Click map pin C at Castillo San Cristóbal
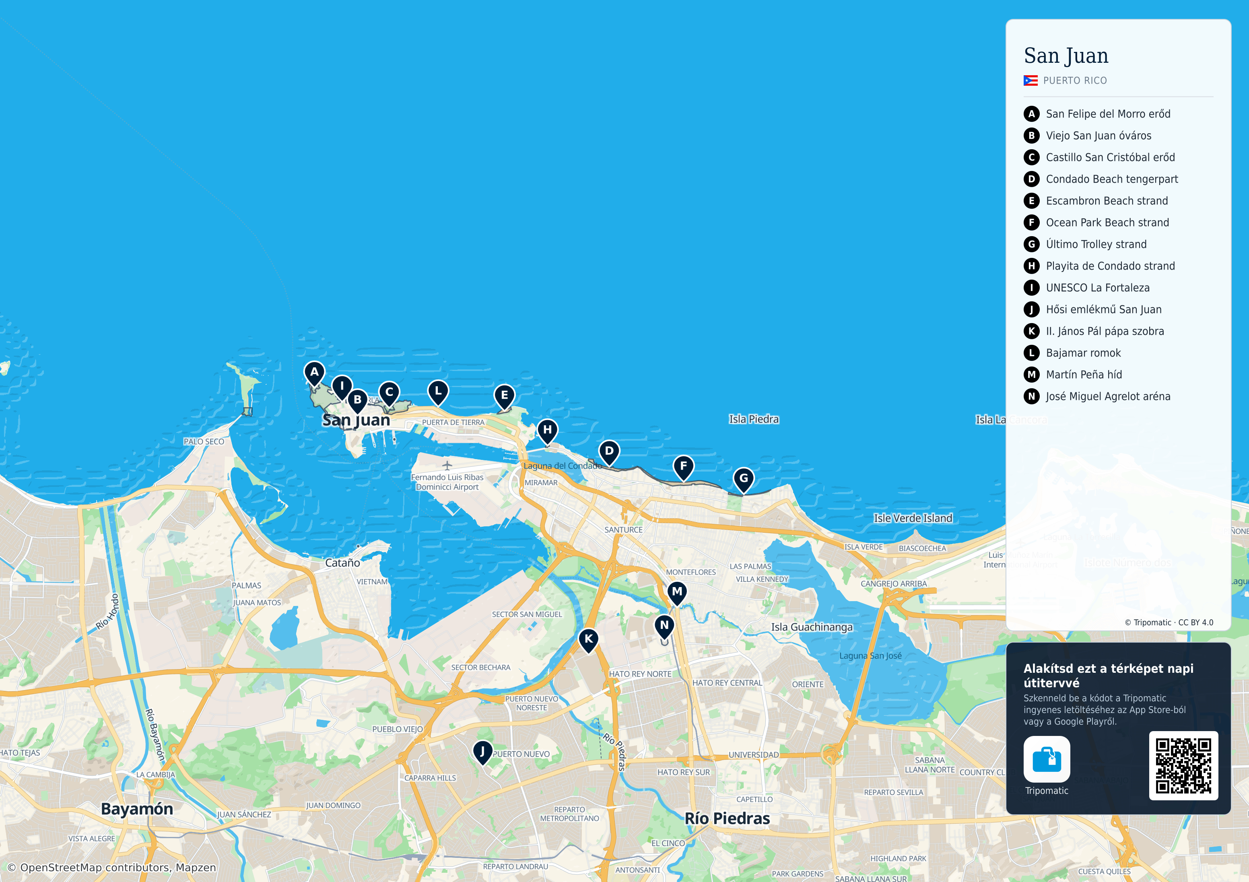This screenshot has height=882, width=1249. 389,394
